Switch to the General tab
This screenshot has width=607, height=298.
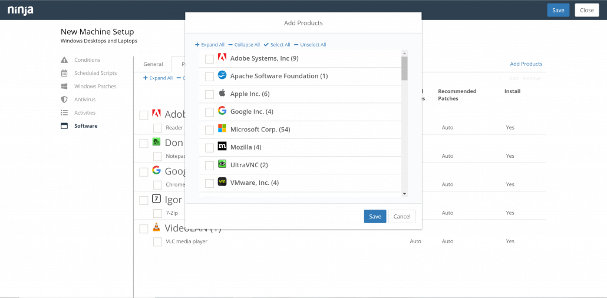click(153, 64)
